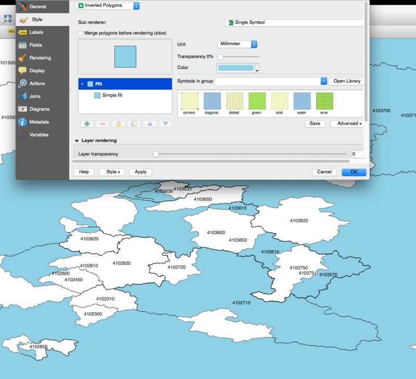Open the Joins section
This screenshot has height=379, width=416.
pos(34,96)
